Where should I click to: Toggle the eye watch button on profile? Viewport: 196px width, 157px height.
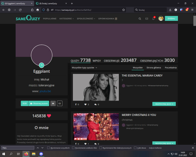click(53, 104)
